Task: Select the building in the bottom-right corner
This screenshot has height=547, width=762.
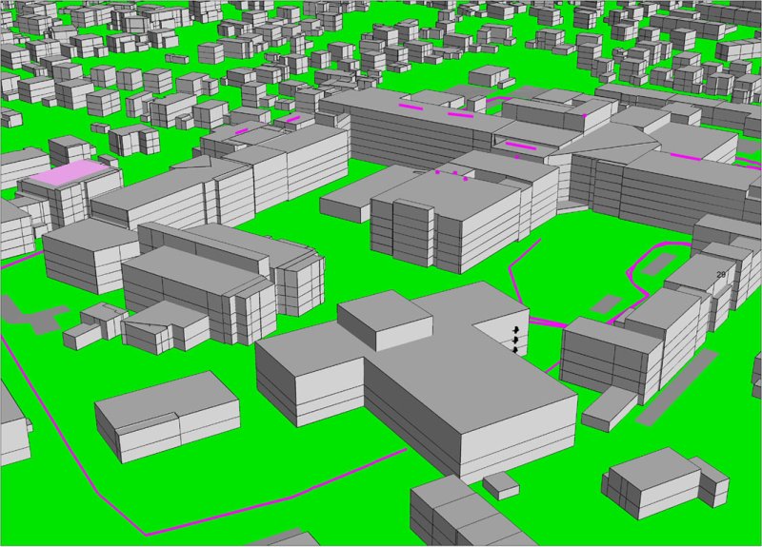Action: click(662, 480)
